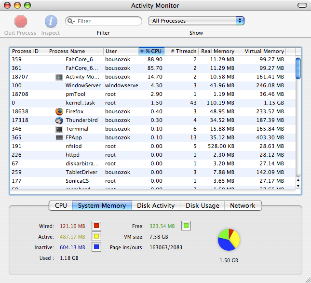Click the red Wired color swatch
Screen dimensions: 311x283
(96, 226)
